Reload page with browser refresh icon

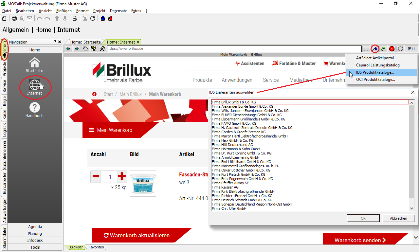pos(400,49)
